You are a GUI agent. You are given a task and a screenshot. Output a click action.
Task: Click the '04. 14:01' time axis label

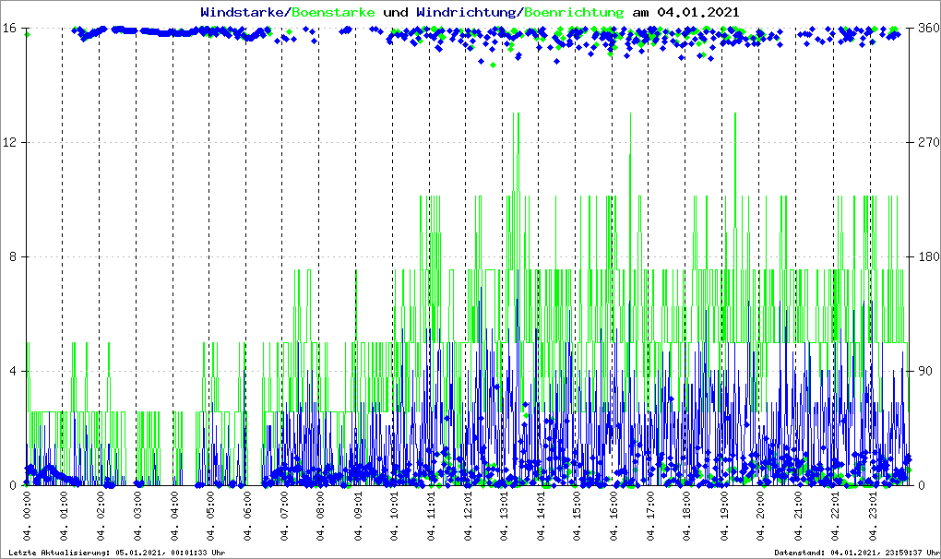pyautogui.click(x=541, y=517)
